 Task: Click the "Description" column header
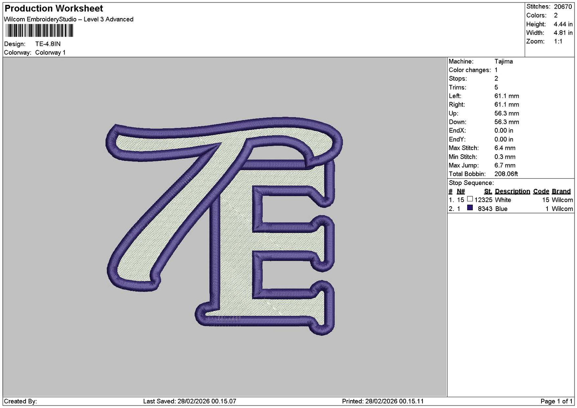(512, 191)
